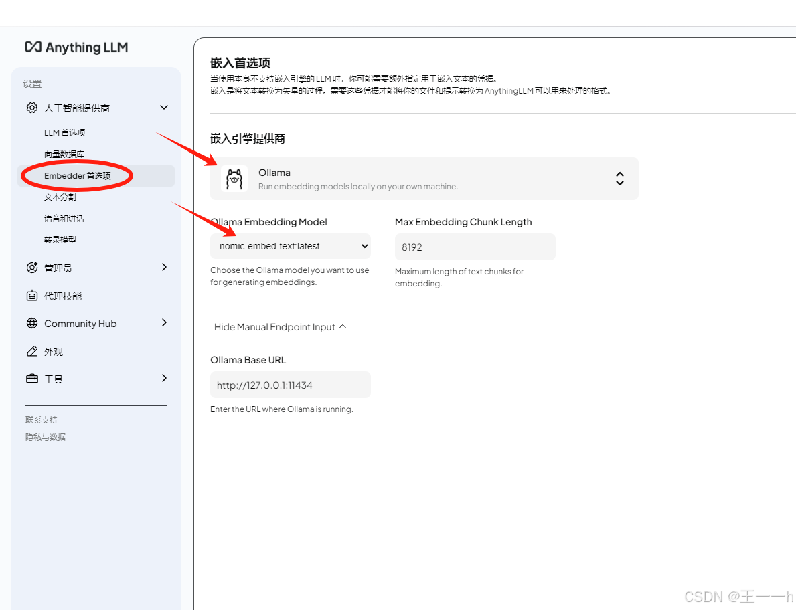The width and height of the screenshot is (796, 610).
Task: Click 'Enter the URL where Ollama is running.' text
Action: coord(282,409)
